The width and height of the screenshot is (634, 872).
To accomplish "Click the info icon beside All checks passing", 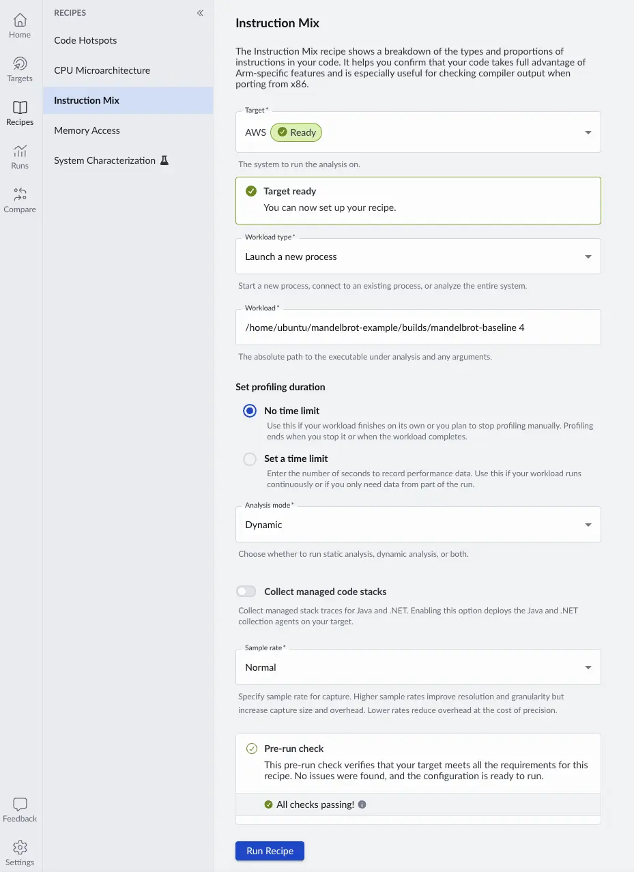I will tap(362, 804).
